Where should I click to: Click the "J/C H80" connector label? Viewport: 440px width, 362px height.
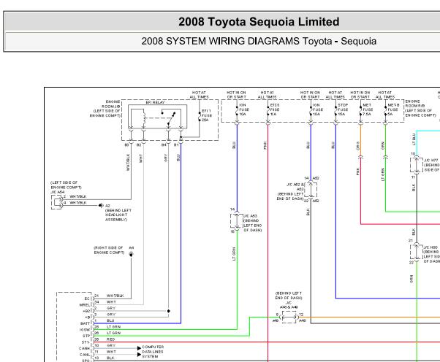(430, 247)
